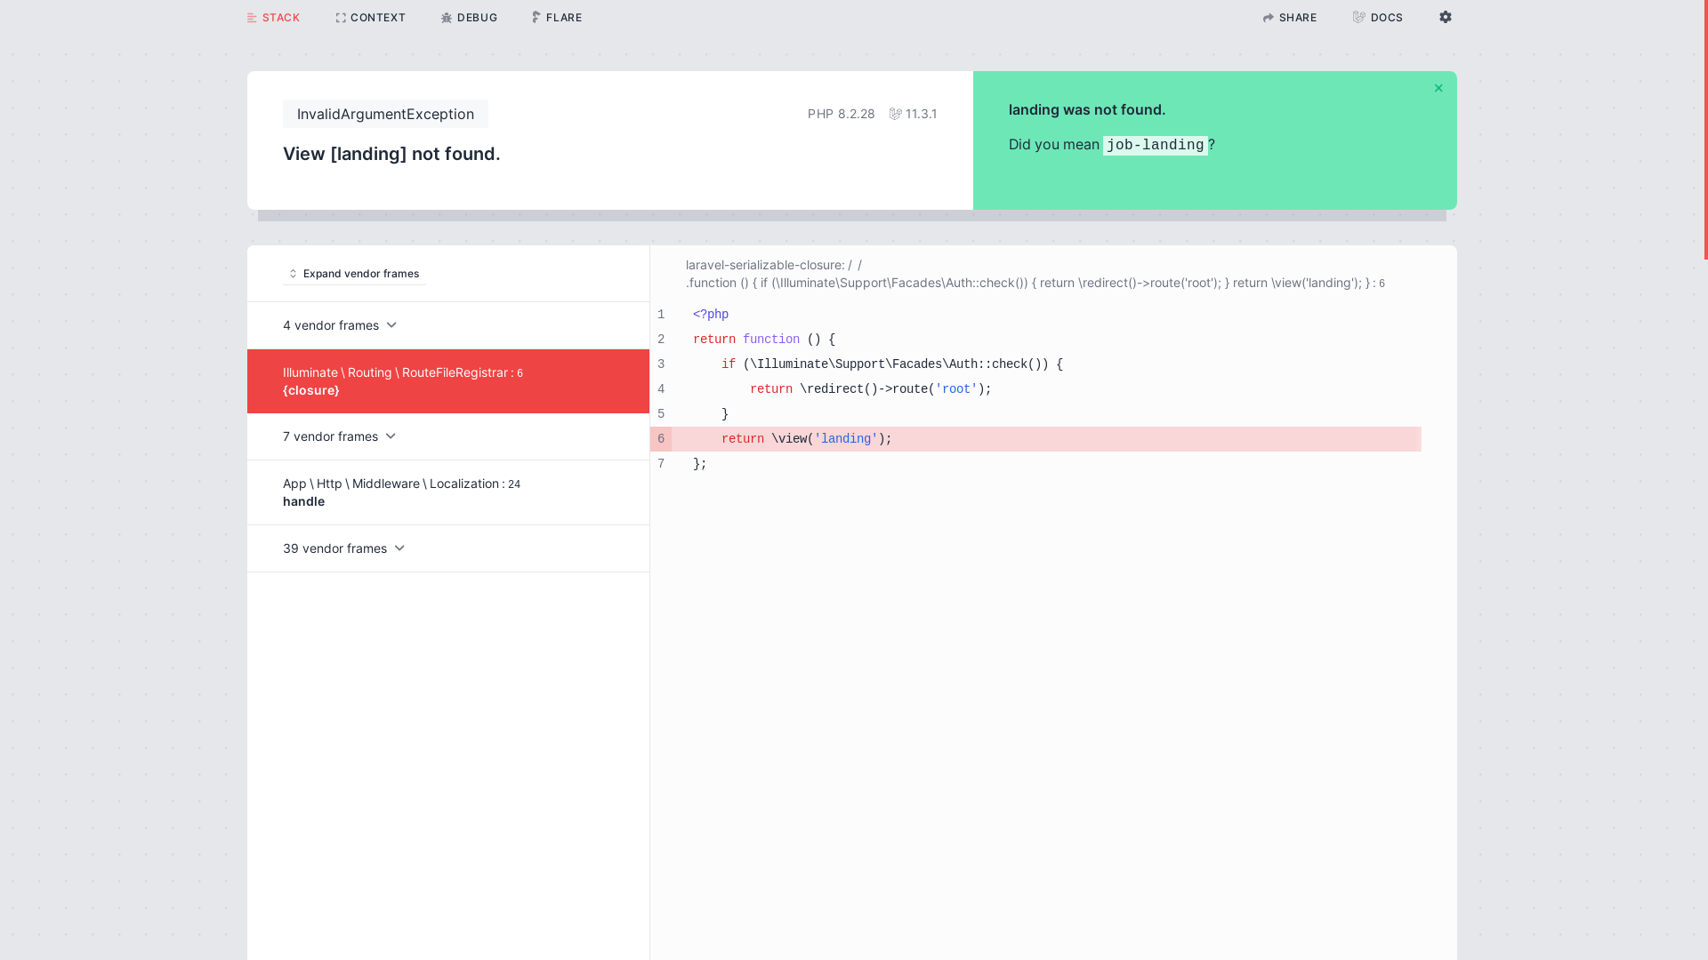Open the DOCS link

pos(1378,18)
